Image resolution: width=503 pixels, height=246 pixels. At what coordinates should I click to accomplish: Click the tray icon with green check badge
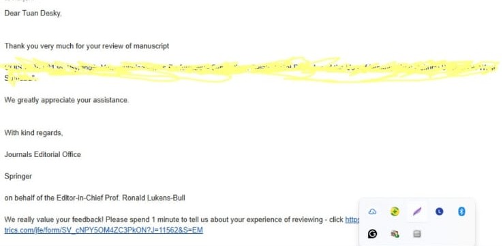click(x=395, y=234)
